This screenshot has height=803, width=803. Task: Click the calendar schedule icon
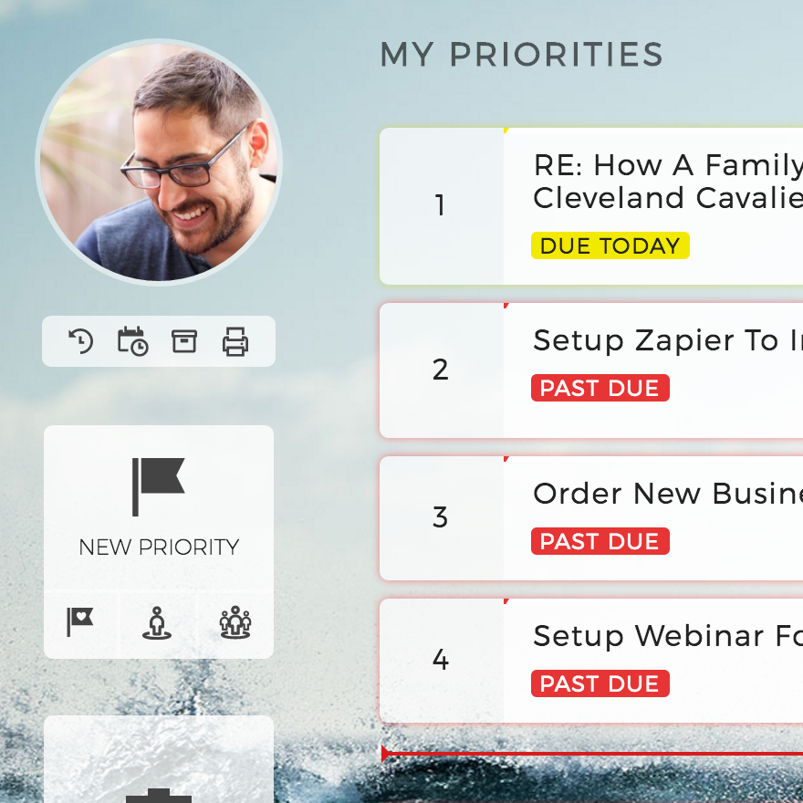[x=132, y=341]
